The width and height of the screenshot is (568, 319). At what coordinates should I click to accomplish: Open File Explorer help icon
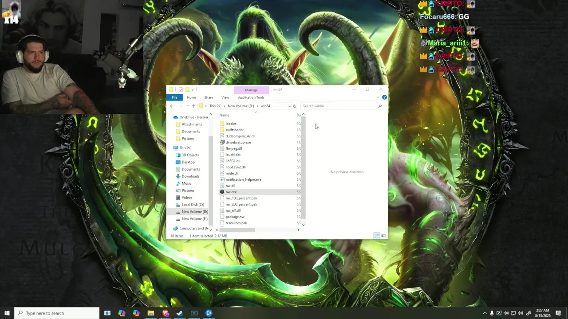click(x=384, y=97)
